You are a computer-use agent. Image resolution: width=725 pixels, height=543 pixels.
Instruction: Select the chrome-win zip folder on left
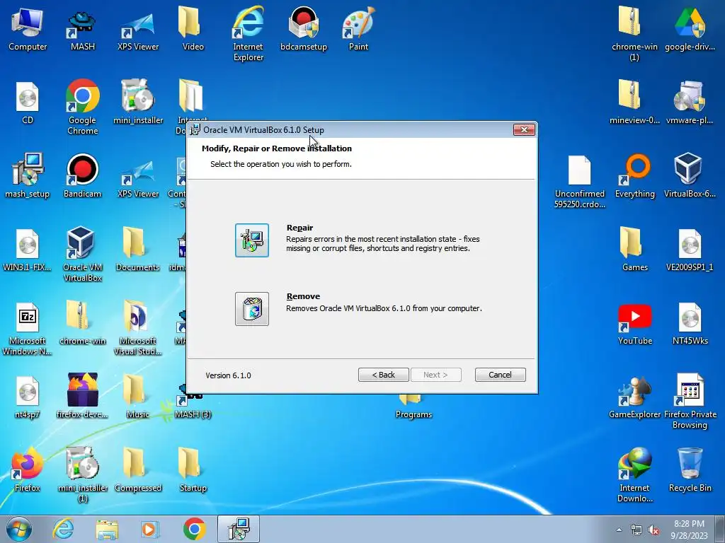pyautogui.click(x=82, y=323)
